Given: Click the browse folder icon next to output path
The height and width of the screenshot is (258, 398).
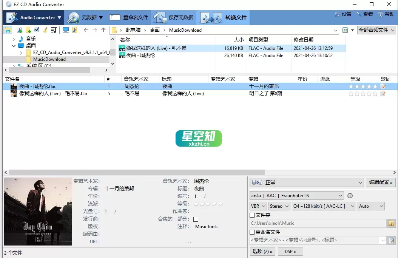Looking at the screenshot, I should tap(392, 223).
